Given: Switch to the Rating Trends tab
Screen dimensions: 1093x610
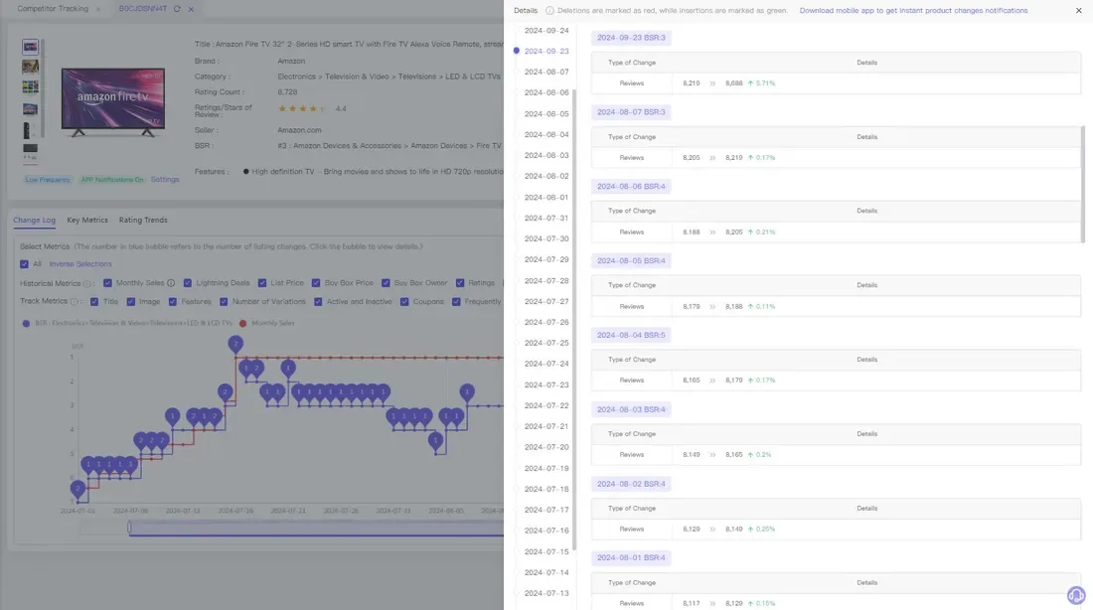Looking at the screenshot, I should 143,221.
